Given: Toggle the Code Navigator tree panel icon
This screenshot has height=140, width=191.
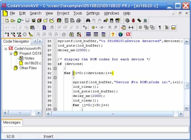Looking at the screenshot, I should point(167,27).
